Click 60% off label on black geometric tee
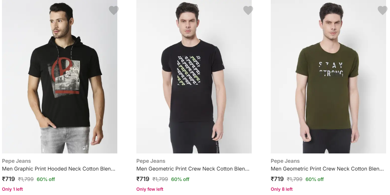Viewport: 390px width, 195px height. tap(180, 179)
